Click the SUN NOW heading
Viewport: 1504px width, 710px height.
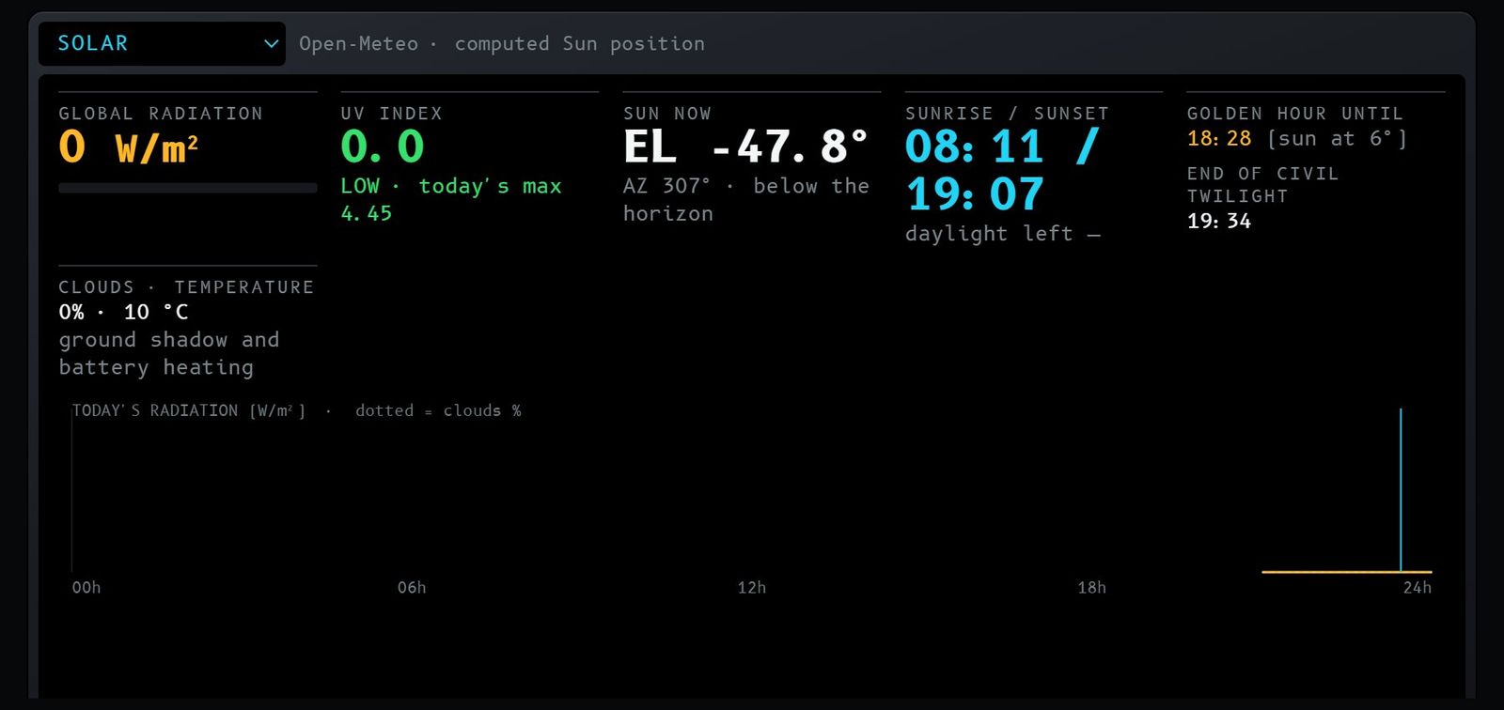[667, 114]
